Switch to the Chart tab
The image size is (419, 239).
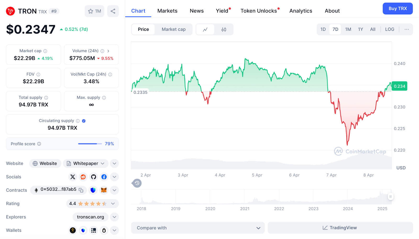[138, 11]
